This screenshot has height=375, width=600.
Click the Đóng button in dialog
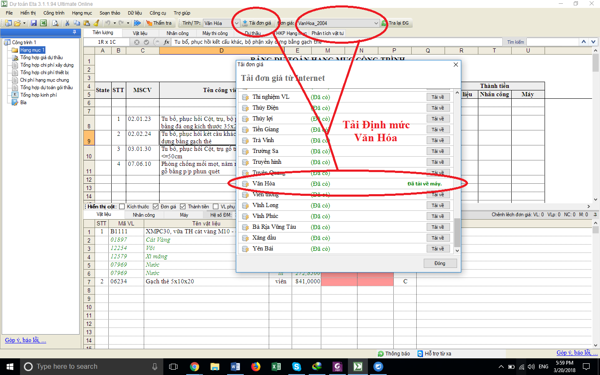(x=440, y=263)
